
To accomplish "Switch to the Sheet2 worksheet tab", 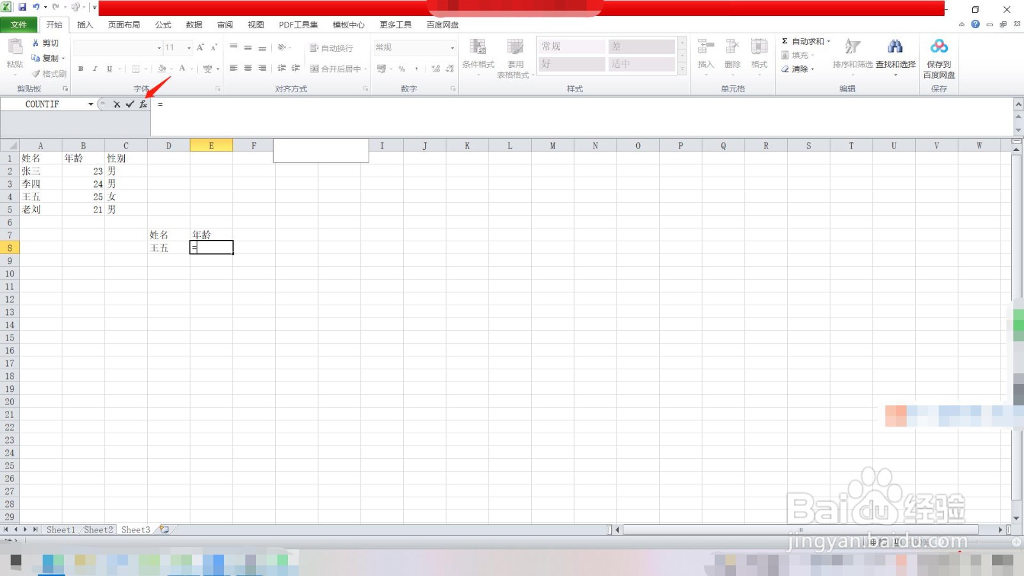I will [98, 530].
